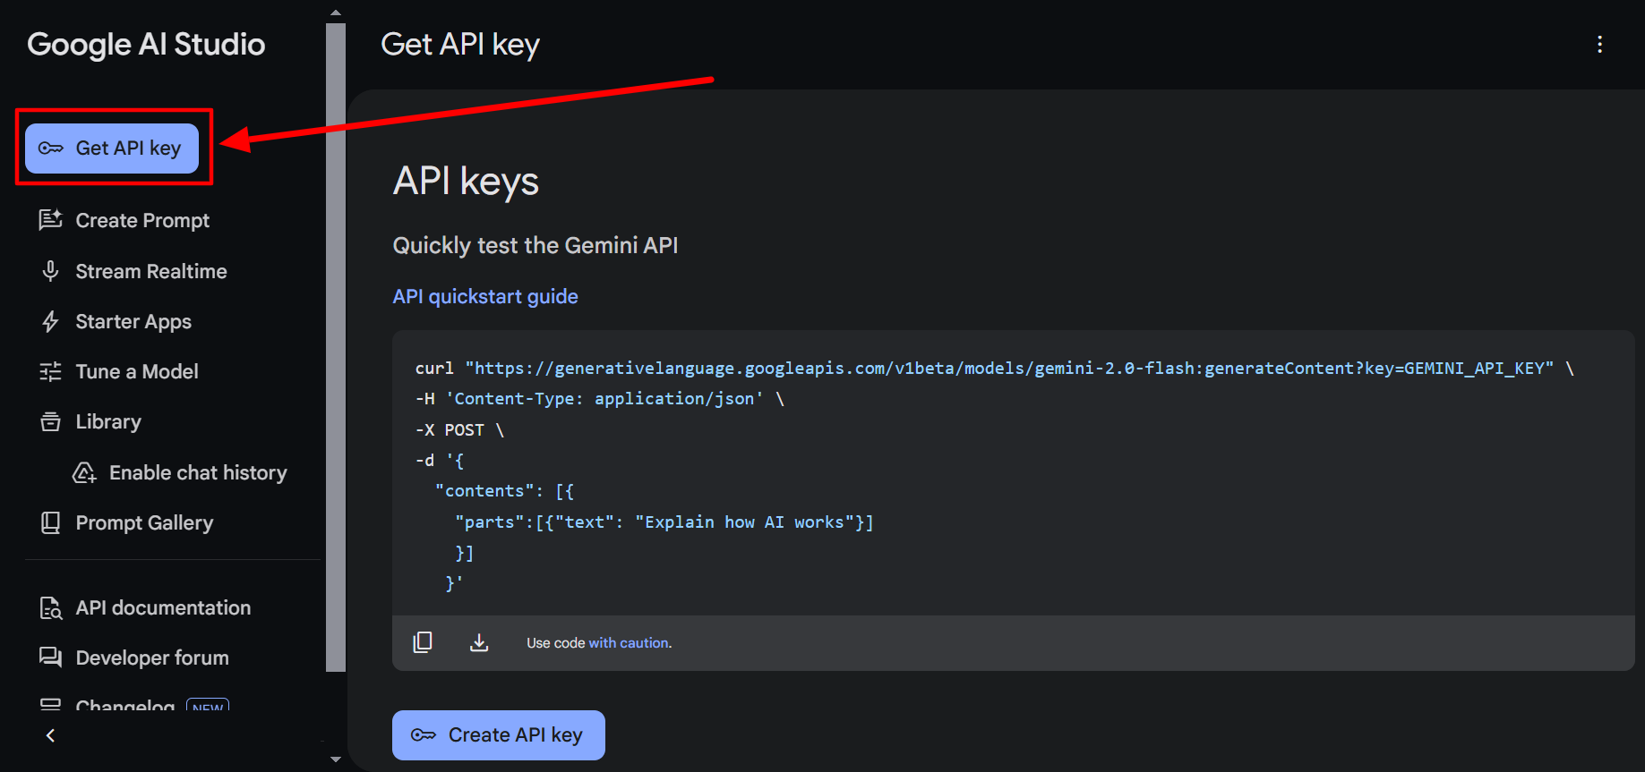
Task: Open the three-dot more options menu
Action: click(x=1599, y=45)
